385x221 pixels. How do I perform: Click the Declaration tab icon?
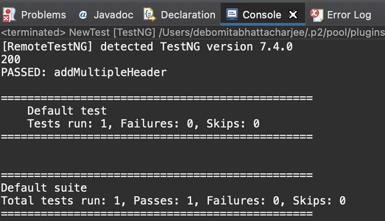[148, 14]
